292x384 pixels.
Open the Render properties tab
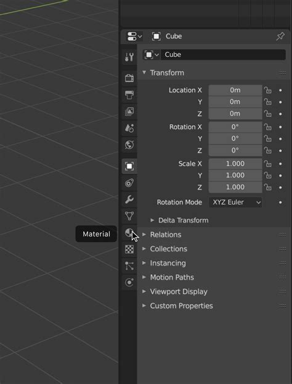(129, 78)
